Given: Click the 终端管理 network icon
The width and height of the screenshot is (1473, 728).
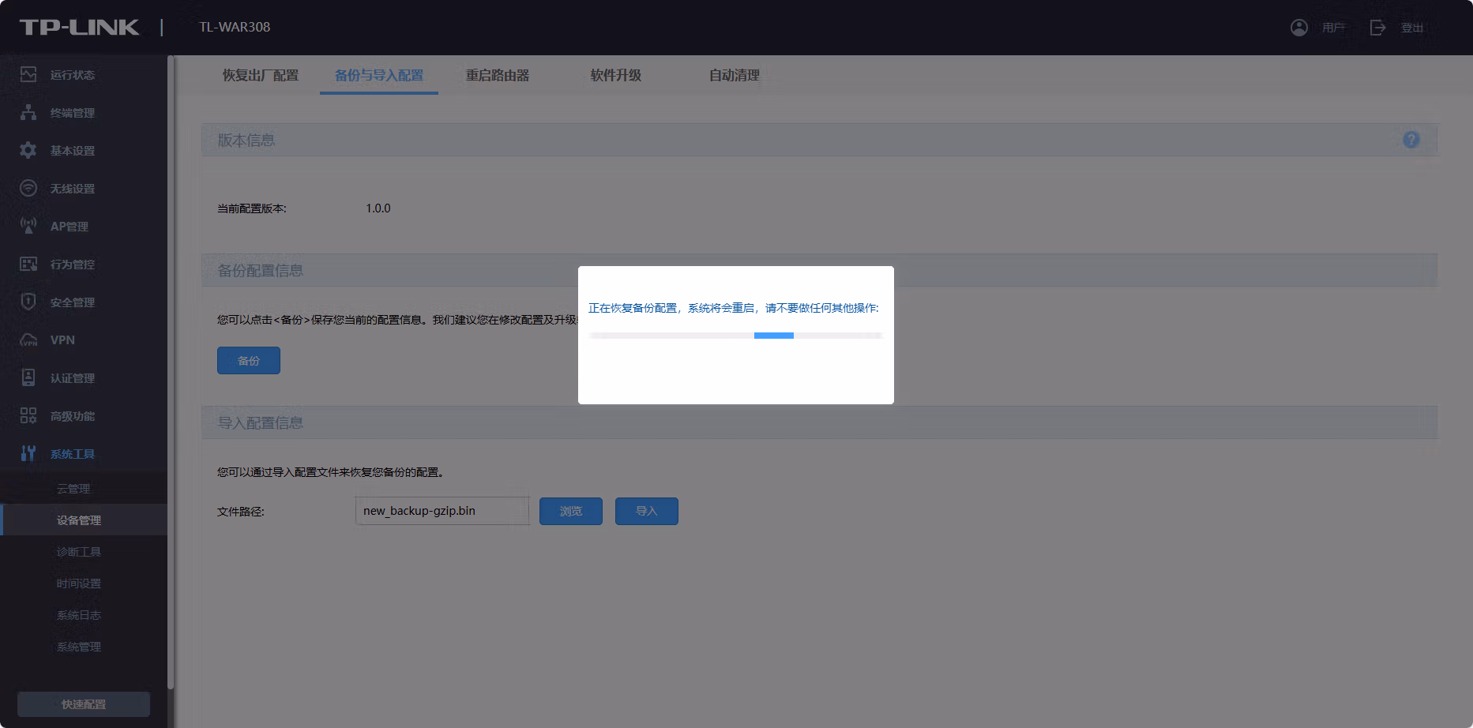Looking at the screenshot, I should coord(28,112).
